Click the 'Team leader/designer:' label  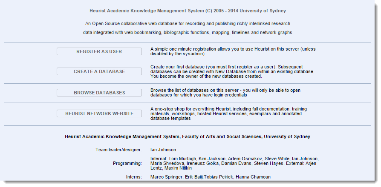[118, 150]
